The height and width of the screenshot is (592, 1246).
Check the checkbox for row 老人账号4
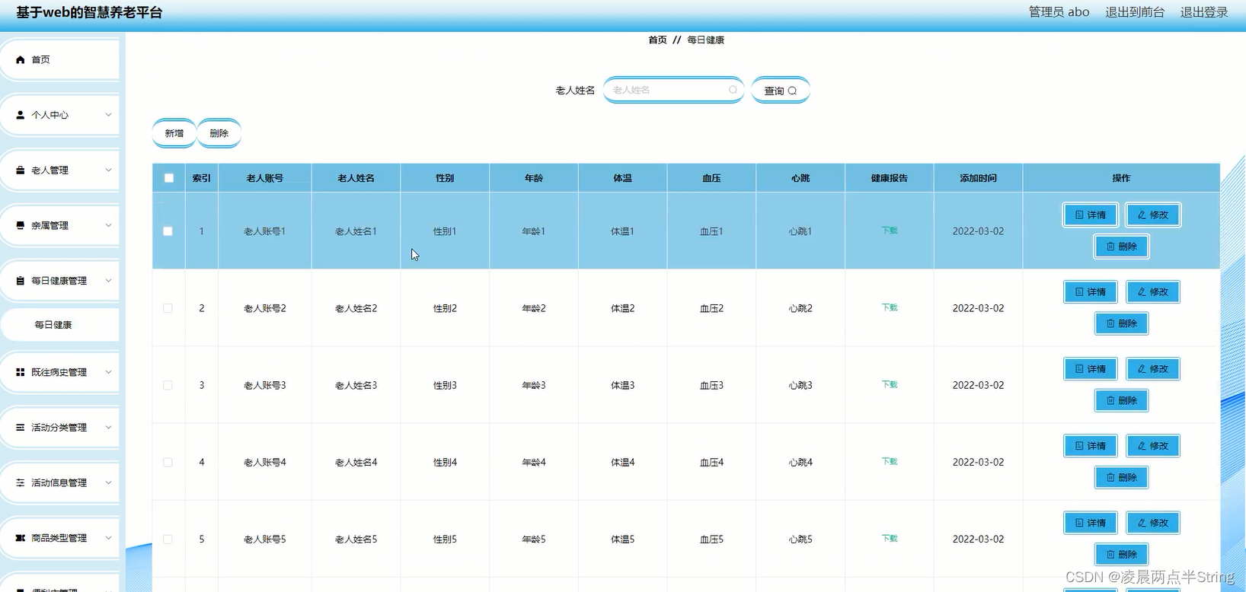click(168, 462)
